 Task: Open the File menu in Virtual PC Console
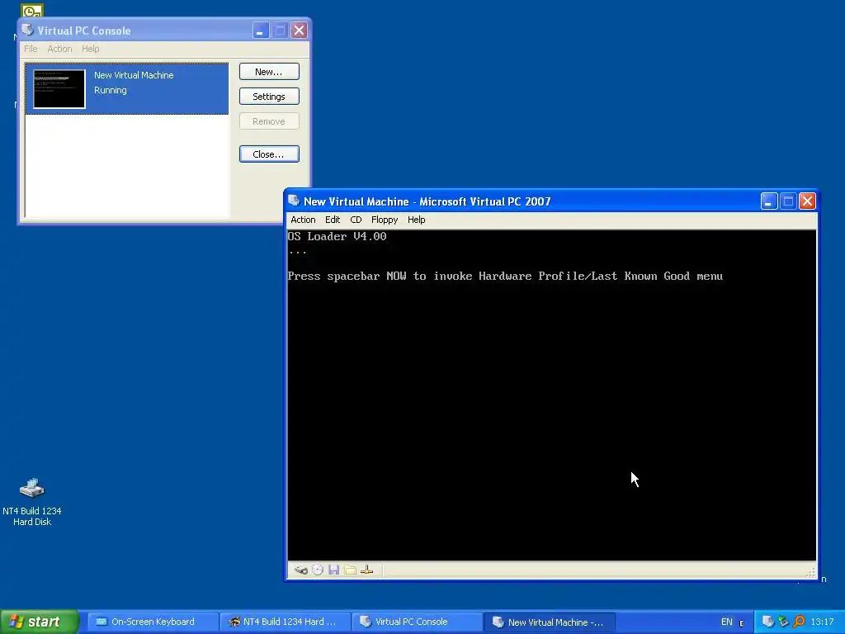[x=31, y=49]
